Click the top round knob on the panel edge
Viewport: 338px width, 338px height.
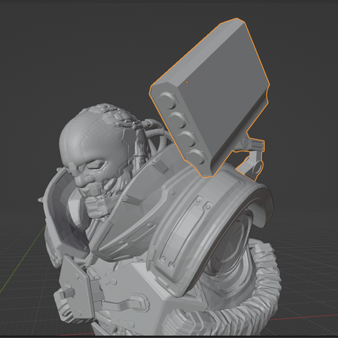[x=168, y=100]
